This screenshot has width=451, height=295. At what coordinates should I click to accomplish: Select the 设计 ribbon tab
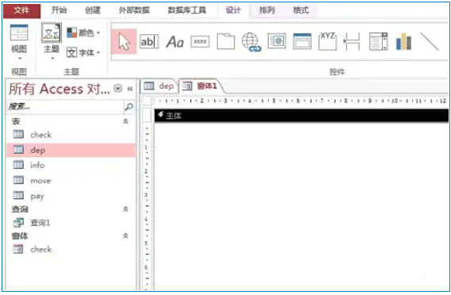click(x=233, y=10)
